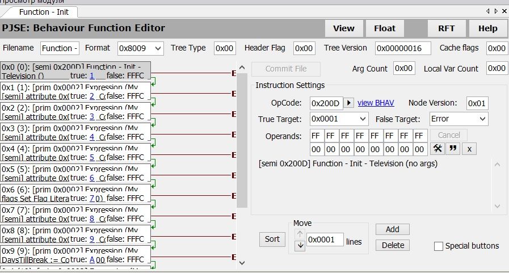This screenshot has height=273, width=509.
Task: Click the OpCode picker arrow button
Action: (348, 103)
